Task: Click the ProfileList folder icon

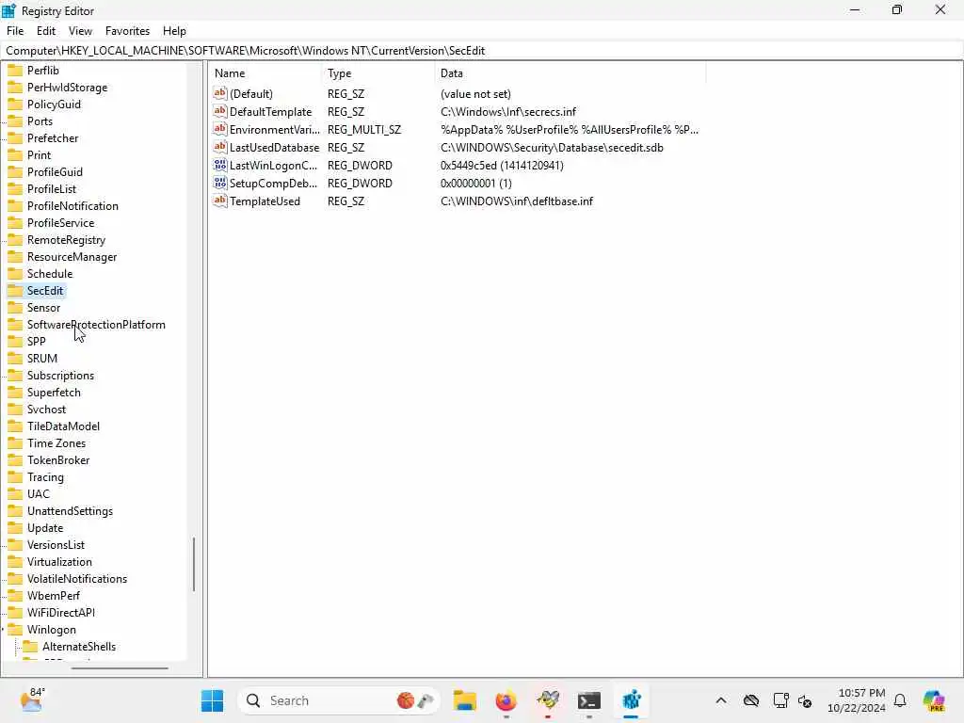Action: click(15, 188)
